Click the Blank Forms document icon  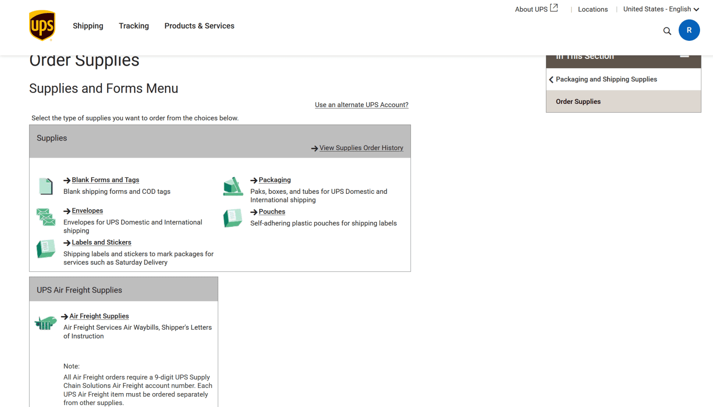click(46, 186)
